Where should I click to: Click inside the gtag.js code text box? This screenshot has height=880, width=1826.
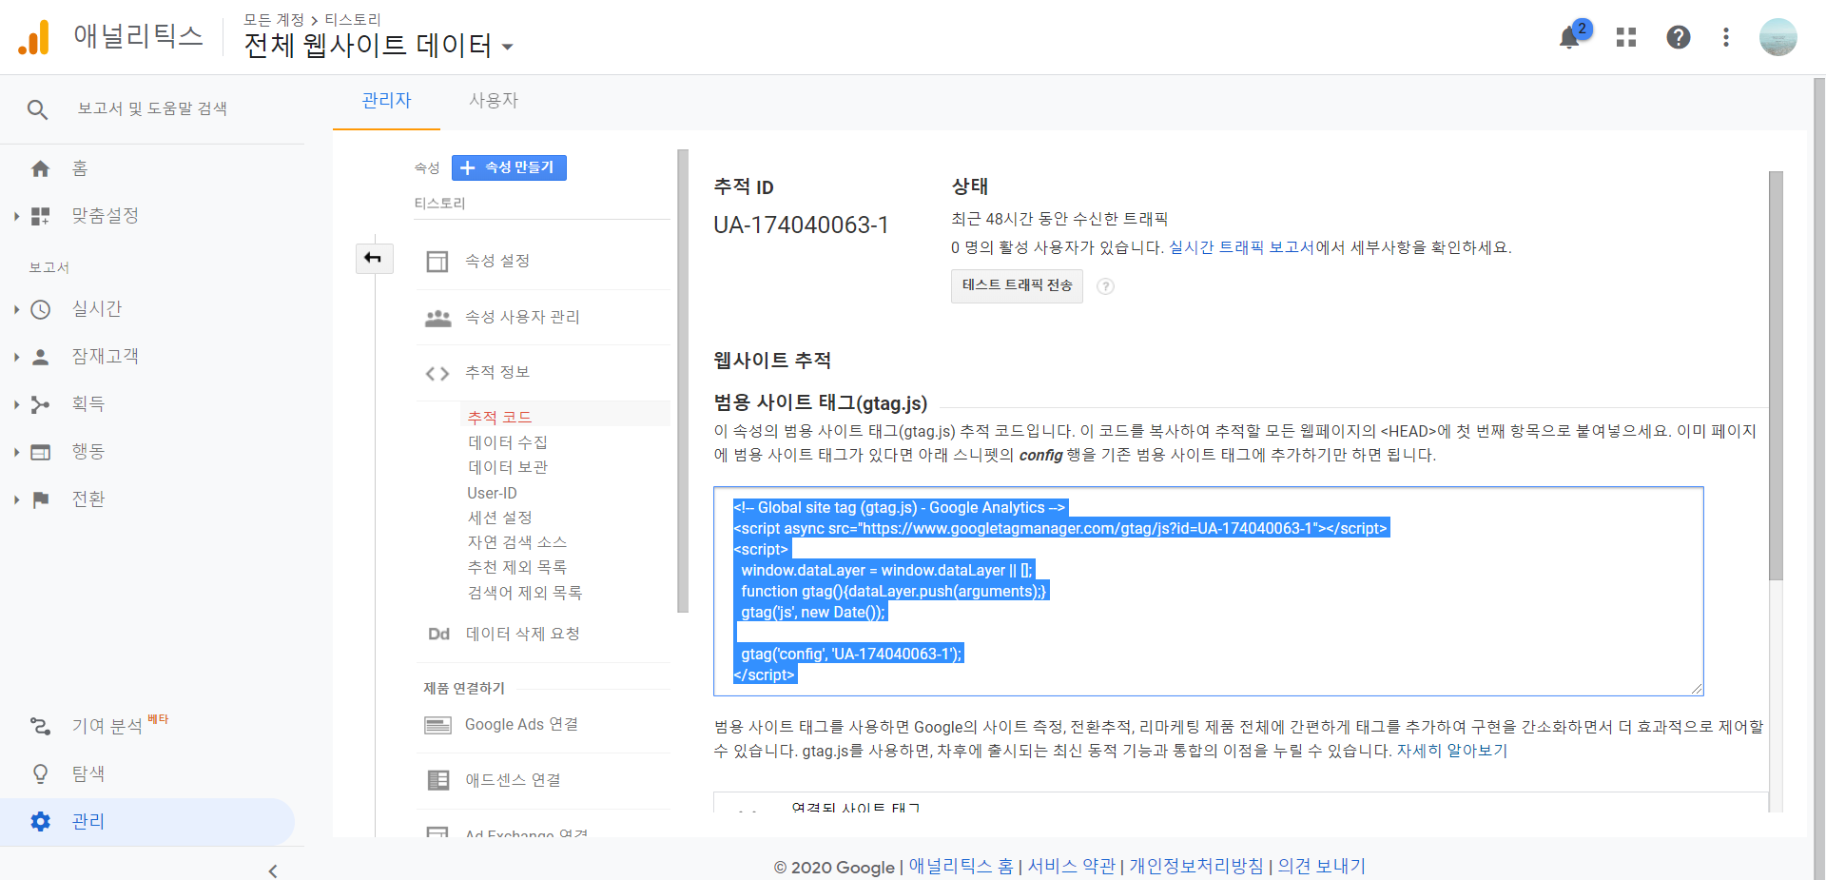pyautogui.click(x=1208, y=591)
